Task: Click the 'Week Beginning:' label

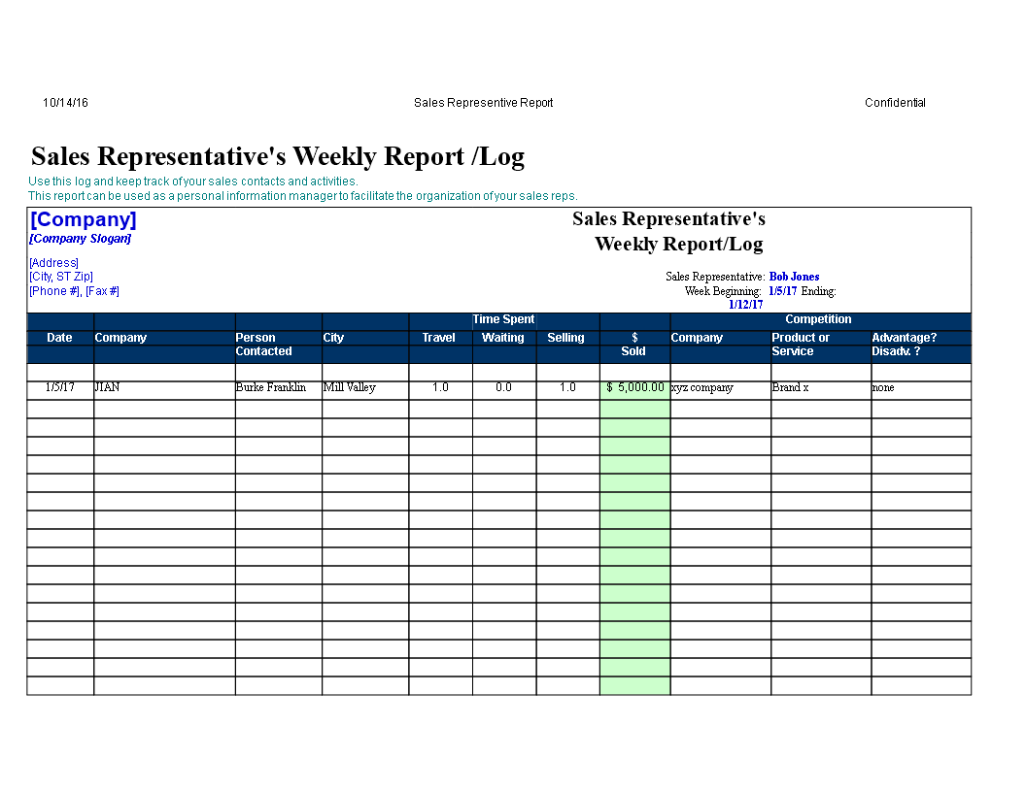Action: (x=723, y=291)
